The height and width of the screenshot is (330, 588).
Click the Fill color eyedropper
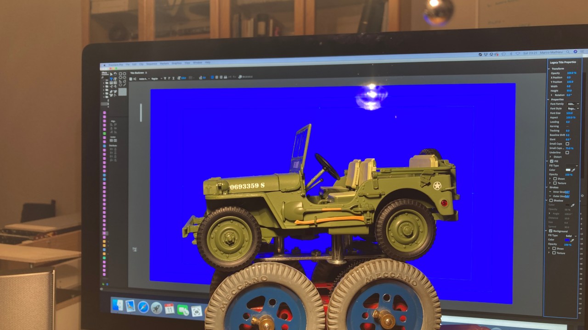point(573,170)
